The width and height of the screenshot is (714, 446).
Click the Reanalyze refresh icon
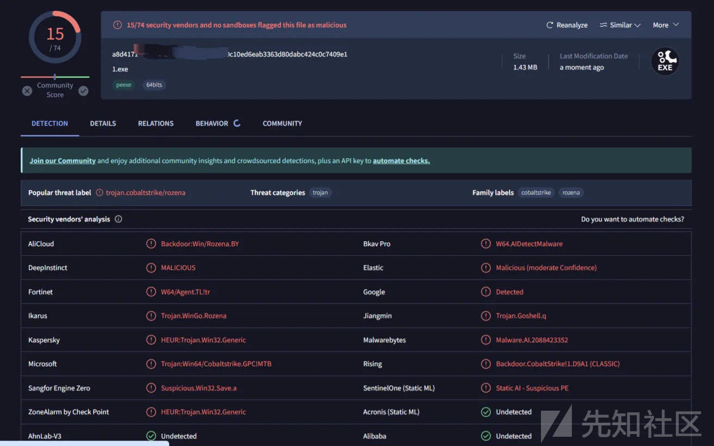click(550, 25)
